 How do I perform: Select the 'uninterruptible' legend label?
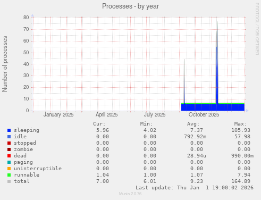(38, 169)
